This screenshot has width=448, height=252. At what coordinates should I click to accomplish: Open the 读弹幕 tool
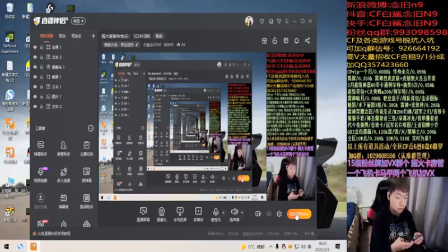coord(86,174)
